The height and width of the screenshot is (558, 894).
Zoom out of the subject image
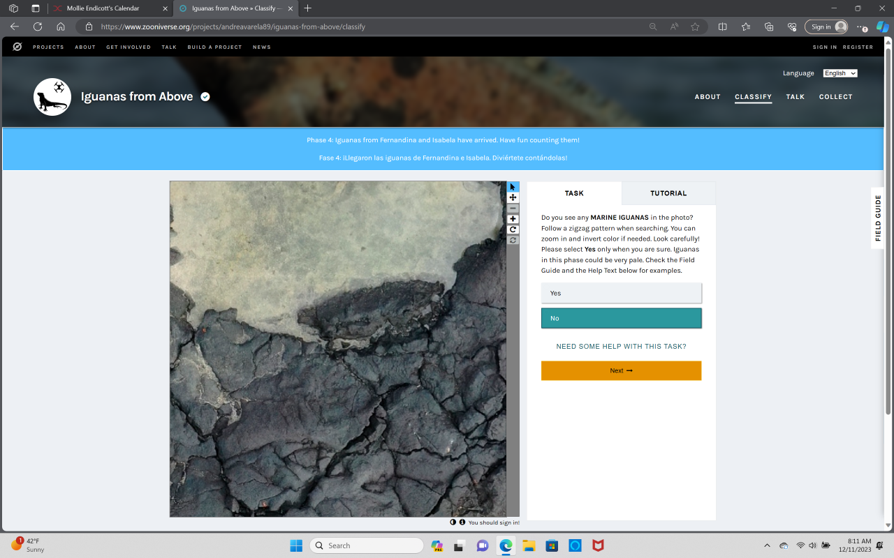[x=513, y=209]
